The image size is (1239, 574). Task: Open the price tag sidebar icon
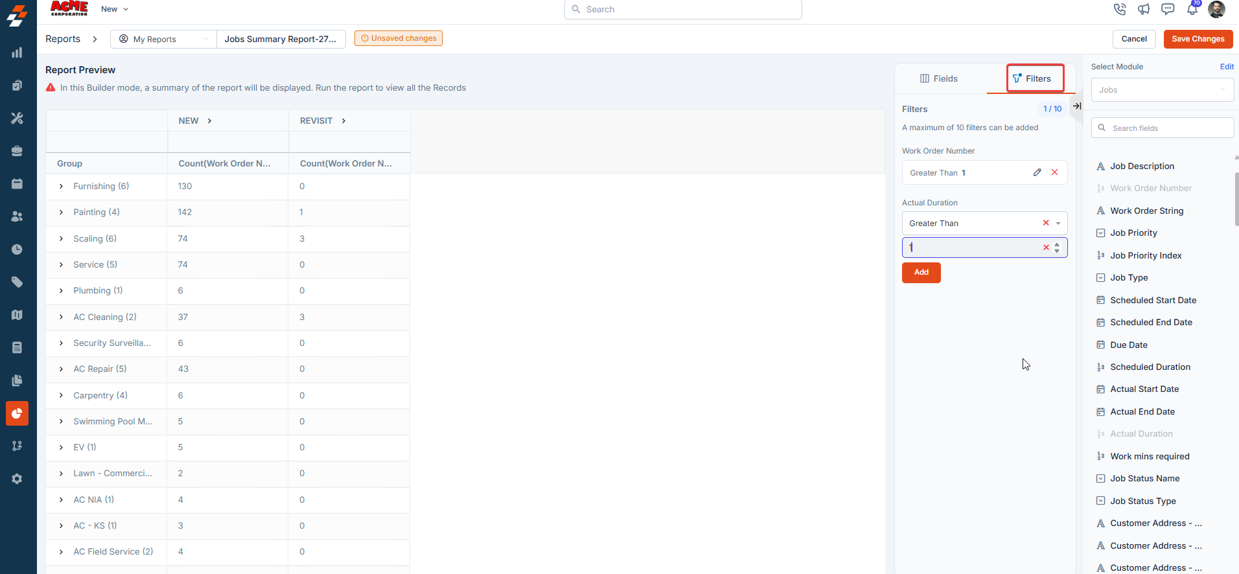tap(17, 282)
